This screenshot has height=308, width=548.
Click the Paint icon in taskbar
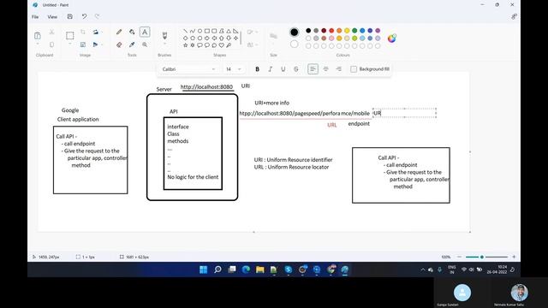pos(344,269)
